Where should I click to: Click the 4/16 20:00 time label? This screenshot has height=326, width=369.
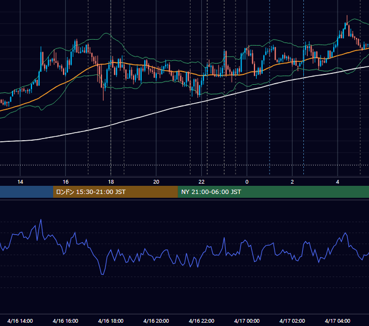156,321
